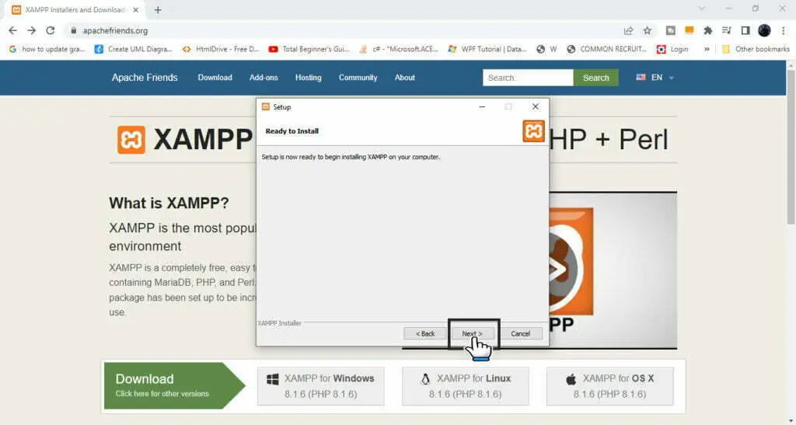Click the address bar URL apachefriends.org
Screen dimensions: 796x425
[115, 30]
